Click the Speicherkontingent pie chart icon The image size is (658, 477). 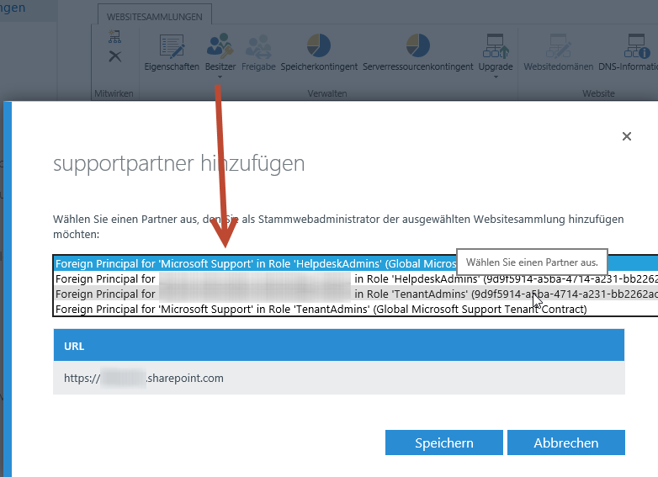tap(319, 45)
